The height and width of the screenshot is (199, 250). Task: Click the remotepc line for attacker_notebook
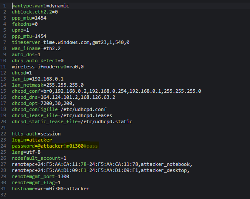click(x=102, y=164)
